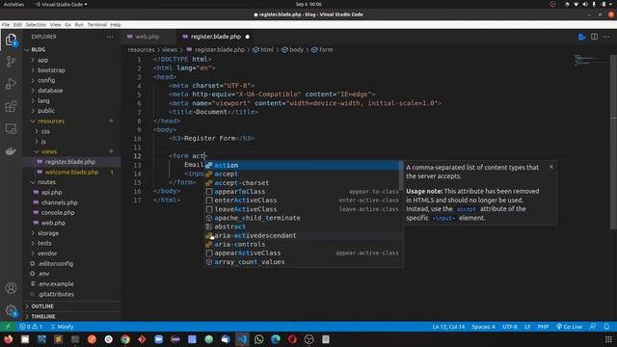The height and width of the screenshot is (347, 617).
Task: Open Microsoft Edge from the dock
Action: coord(276,339)
